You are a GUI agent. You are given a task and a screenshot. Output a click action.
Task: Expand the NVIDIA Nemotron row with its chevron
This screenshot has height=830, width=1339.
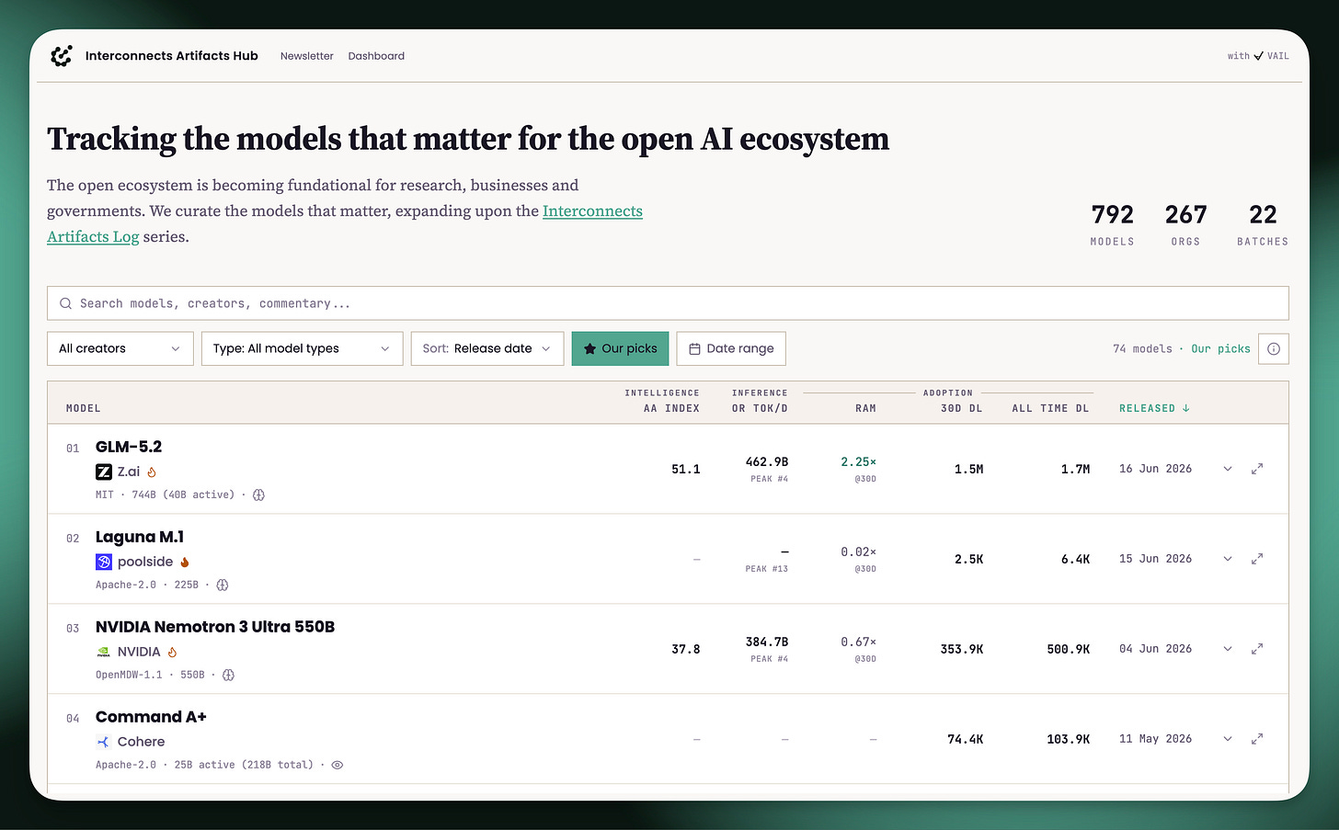[1228, 649]
